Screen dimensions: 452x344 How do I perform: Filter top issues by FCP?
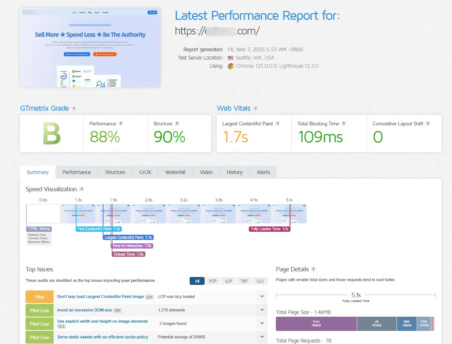(x=213, y=281)
